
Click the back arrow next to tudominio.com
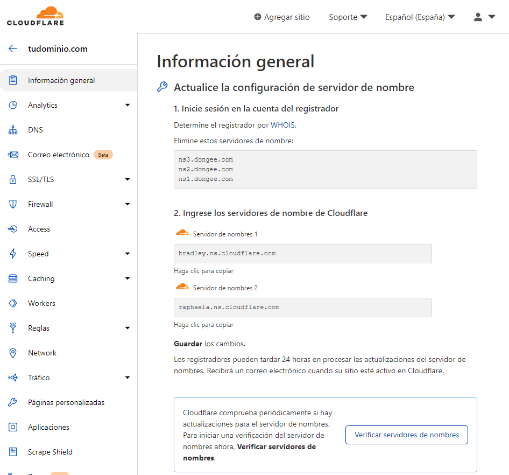click(13, 48)
